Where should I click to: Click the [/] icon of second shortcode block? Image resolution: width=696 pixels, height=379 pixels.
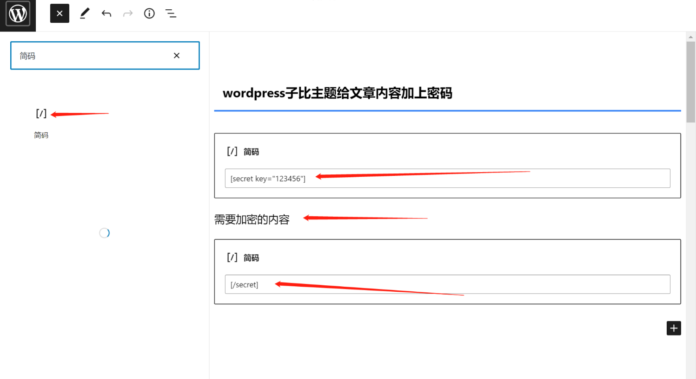point(232,257)
